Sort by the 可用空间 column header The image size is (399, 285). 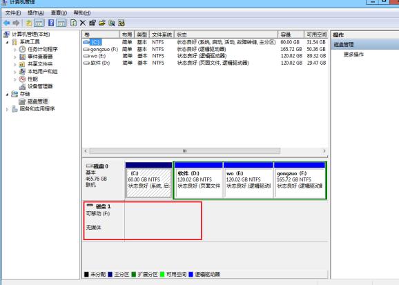tap(316, 35)
